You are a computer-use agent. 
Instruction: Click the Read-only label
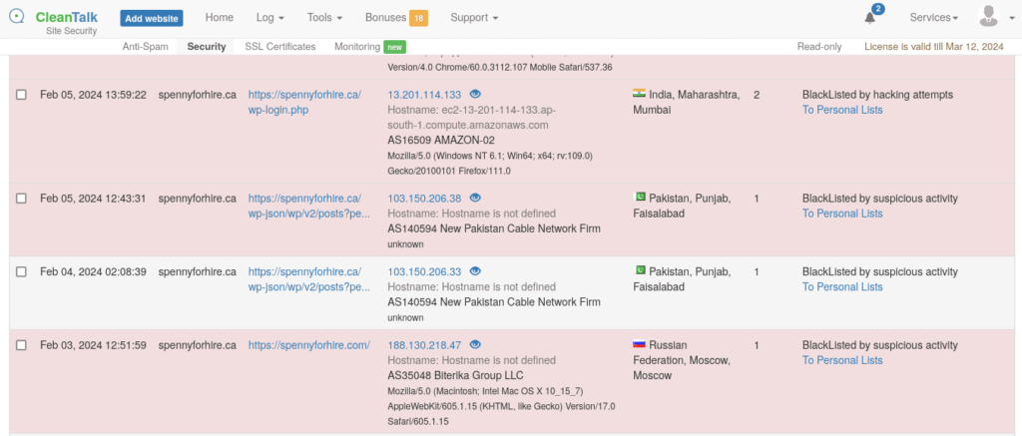point(819,47)
